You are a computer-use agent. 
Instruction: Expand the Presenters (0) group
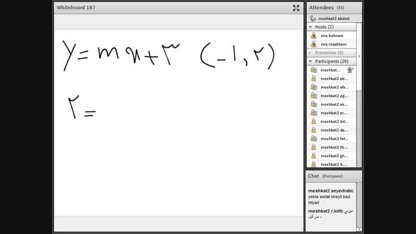pyautogui.click(x=311, y=53)
